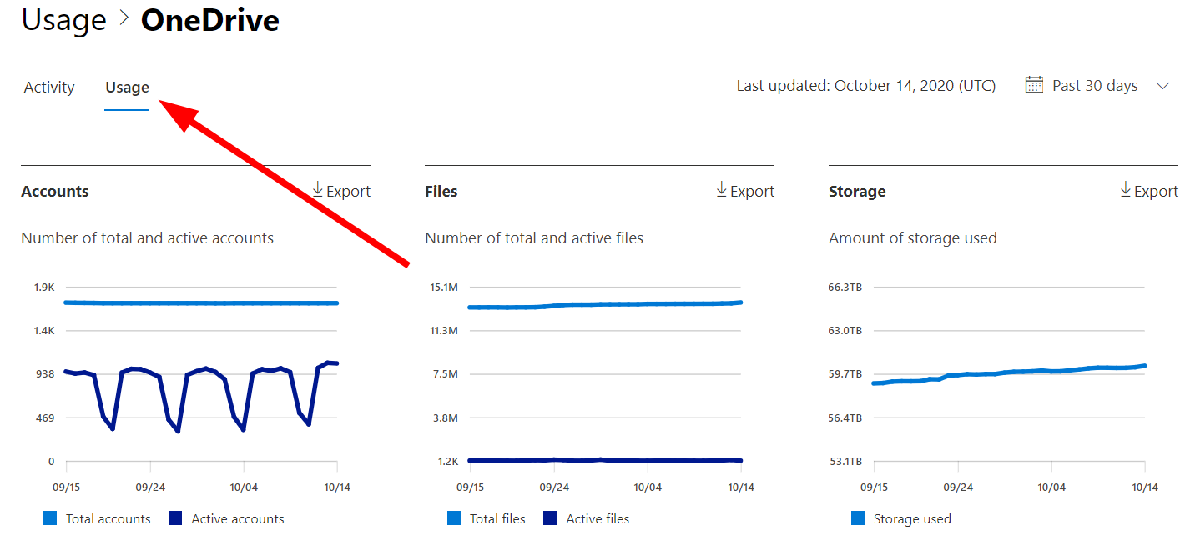The width and height of the screenshot is (1180, 541).
Task: Click the Last updated October 14, 2020 text
Action: tap(866, 86)
